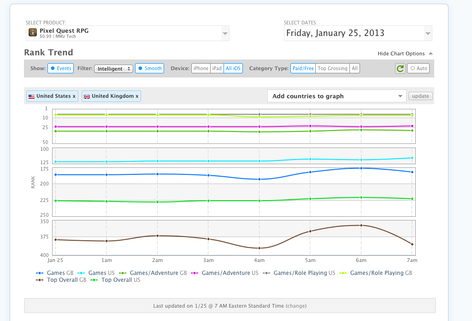Click the Pixel Quest RPG app icon
The image size is (472, 321).
point(33,32)
